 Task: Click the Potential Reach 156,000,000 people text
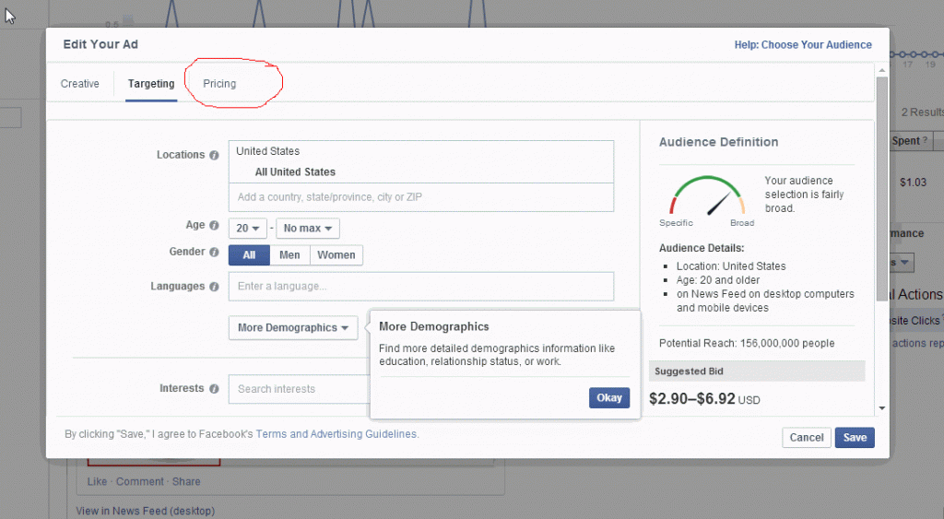click(x=747, y=343)
